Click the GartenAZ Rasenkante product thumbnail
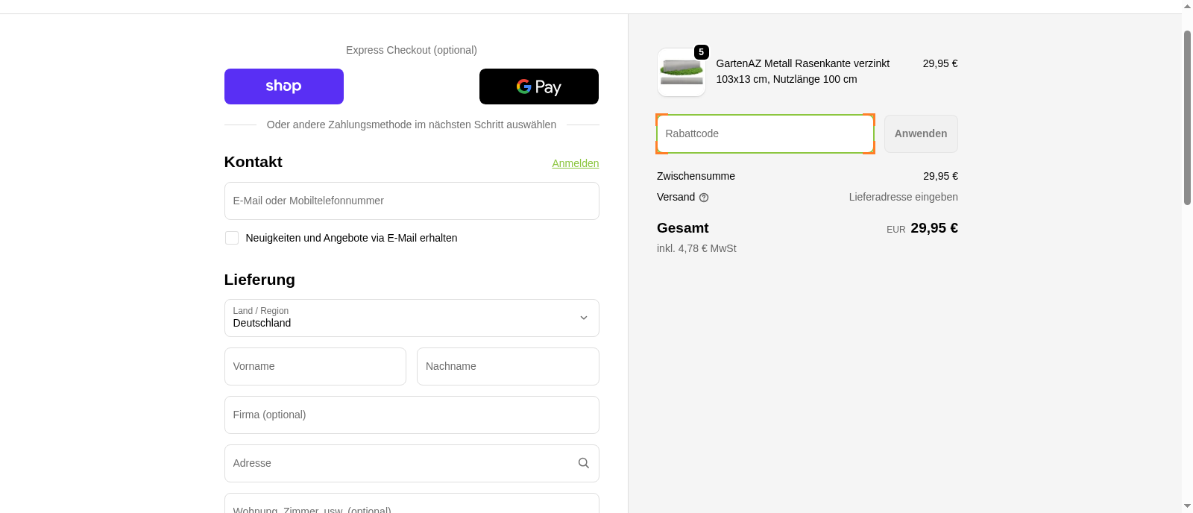The image size is (1193, 513). click(681, 73)
